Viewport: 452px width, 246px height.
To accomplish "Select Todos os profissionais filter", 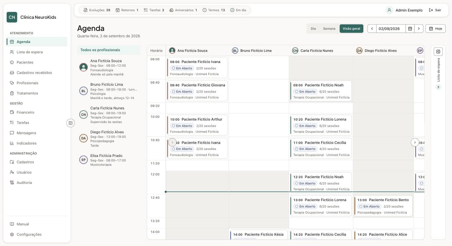I will pos(109,50).
